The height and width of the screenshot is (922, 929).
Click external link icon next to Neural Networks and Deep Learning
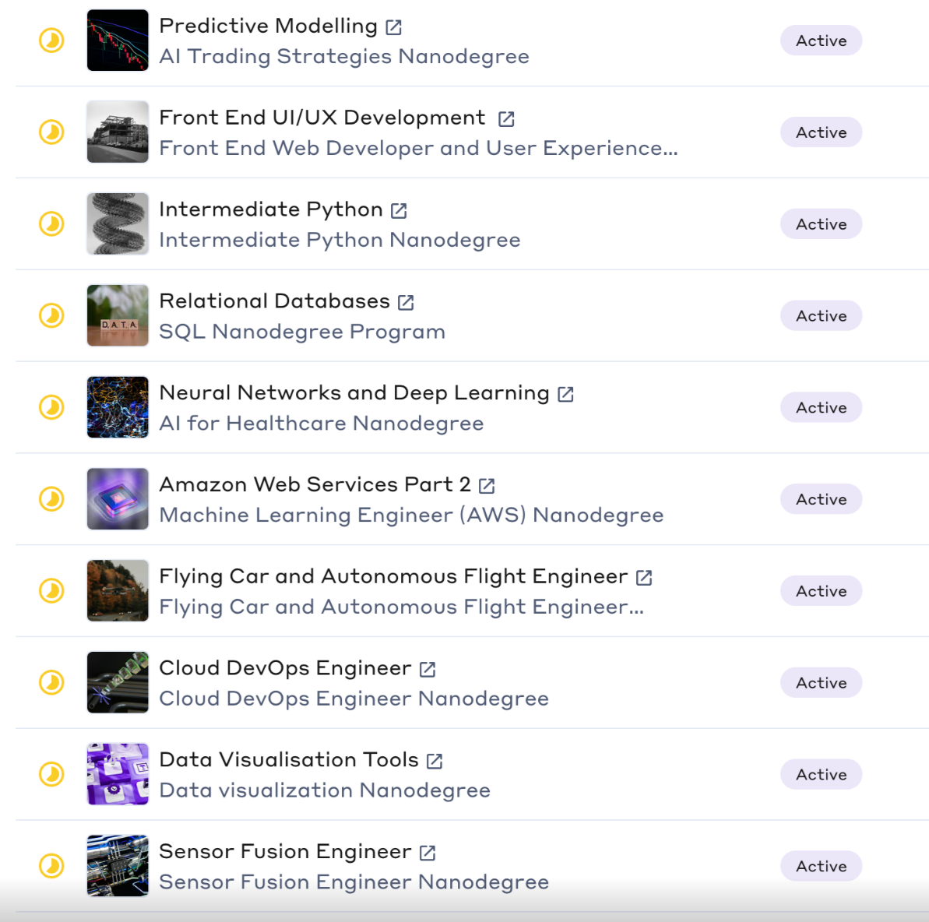[566, 395]
